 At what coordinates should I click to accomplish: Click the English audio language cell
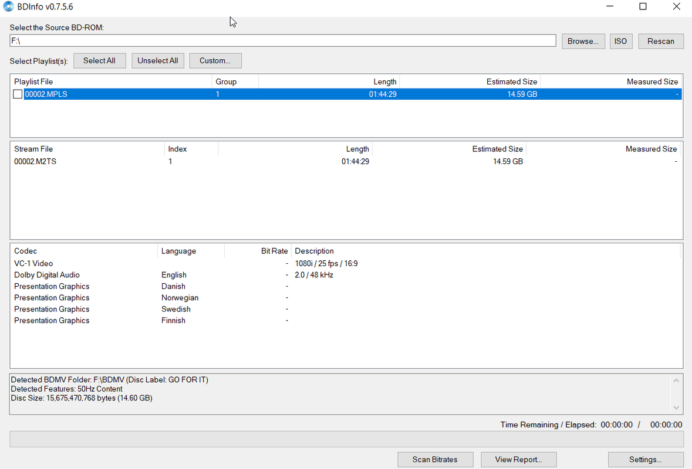pos(174,274)
